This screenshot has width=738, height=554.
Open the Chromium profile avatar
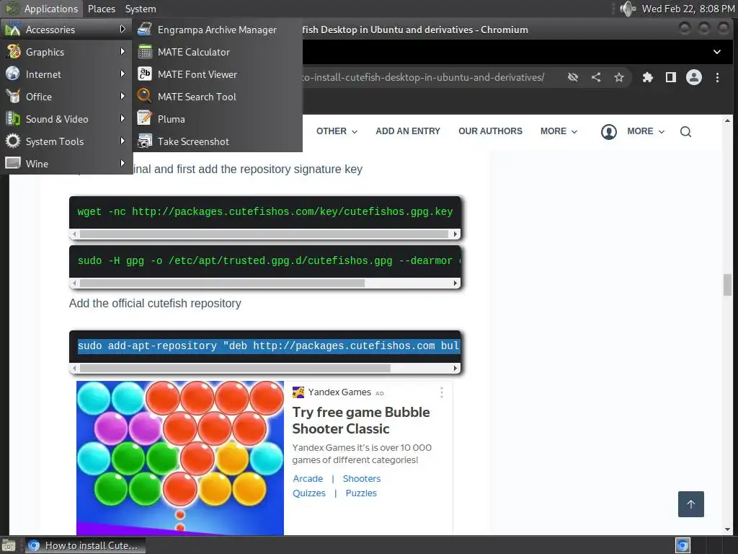694,77
